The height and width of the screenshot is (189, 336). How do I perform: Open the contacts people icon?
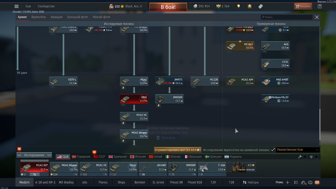tap(304, 182)
